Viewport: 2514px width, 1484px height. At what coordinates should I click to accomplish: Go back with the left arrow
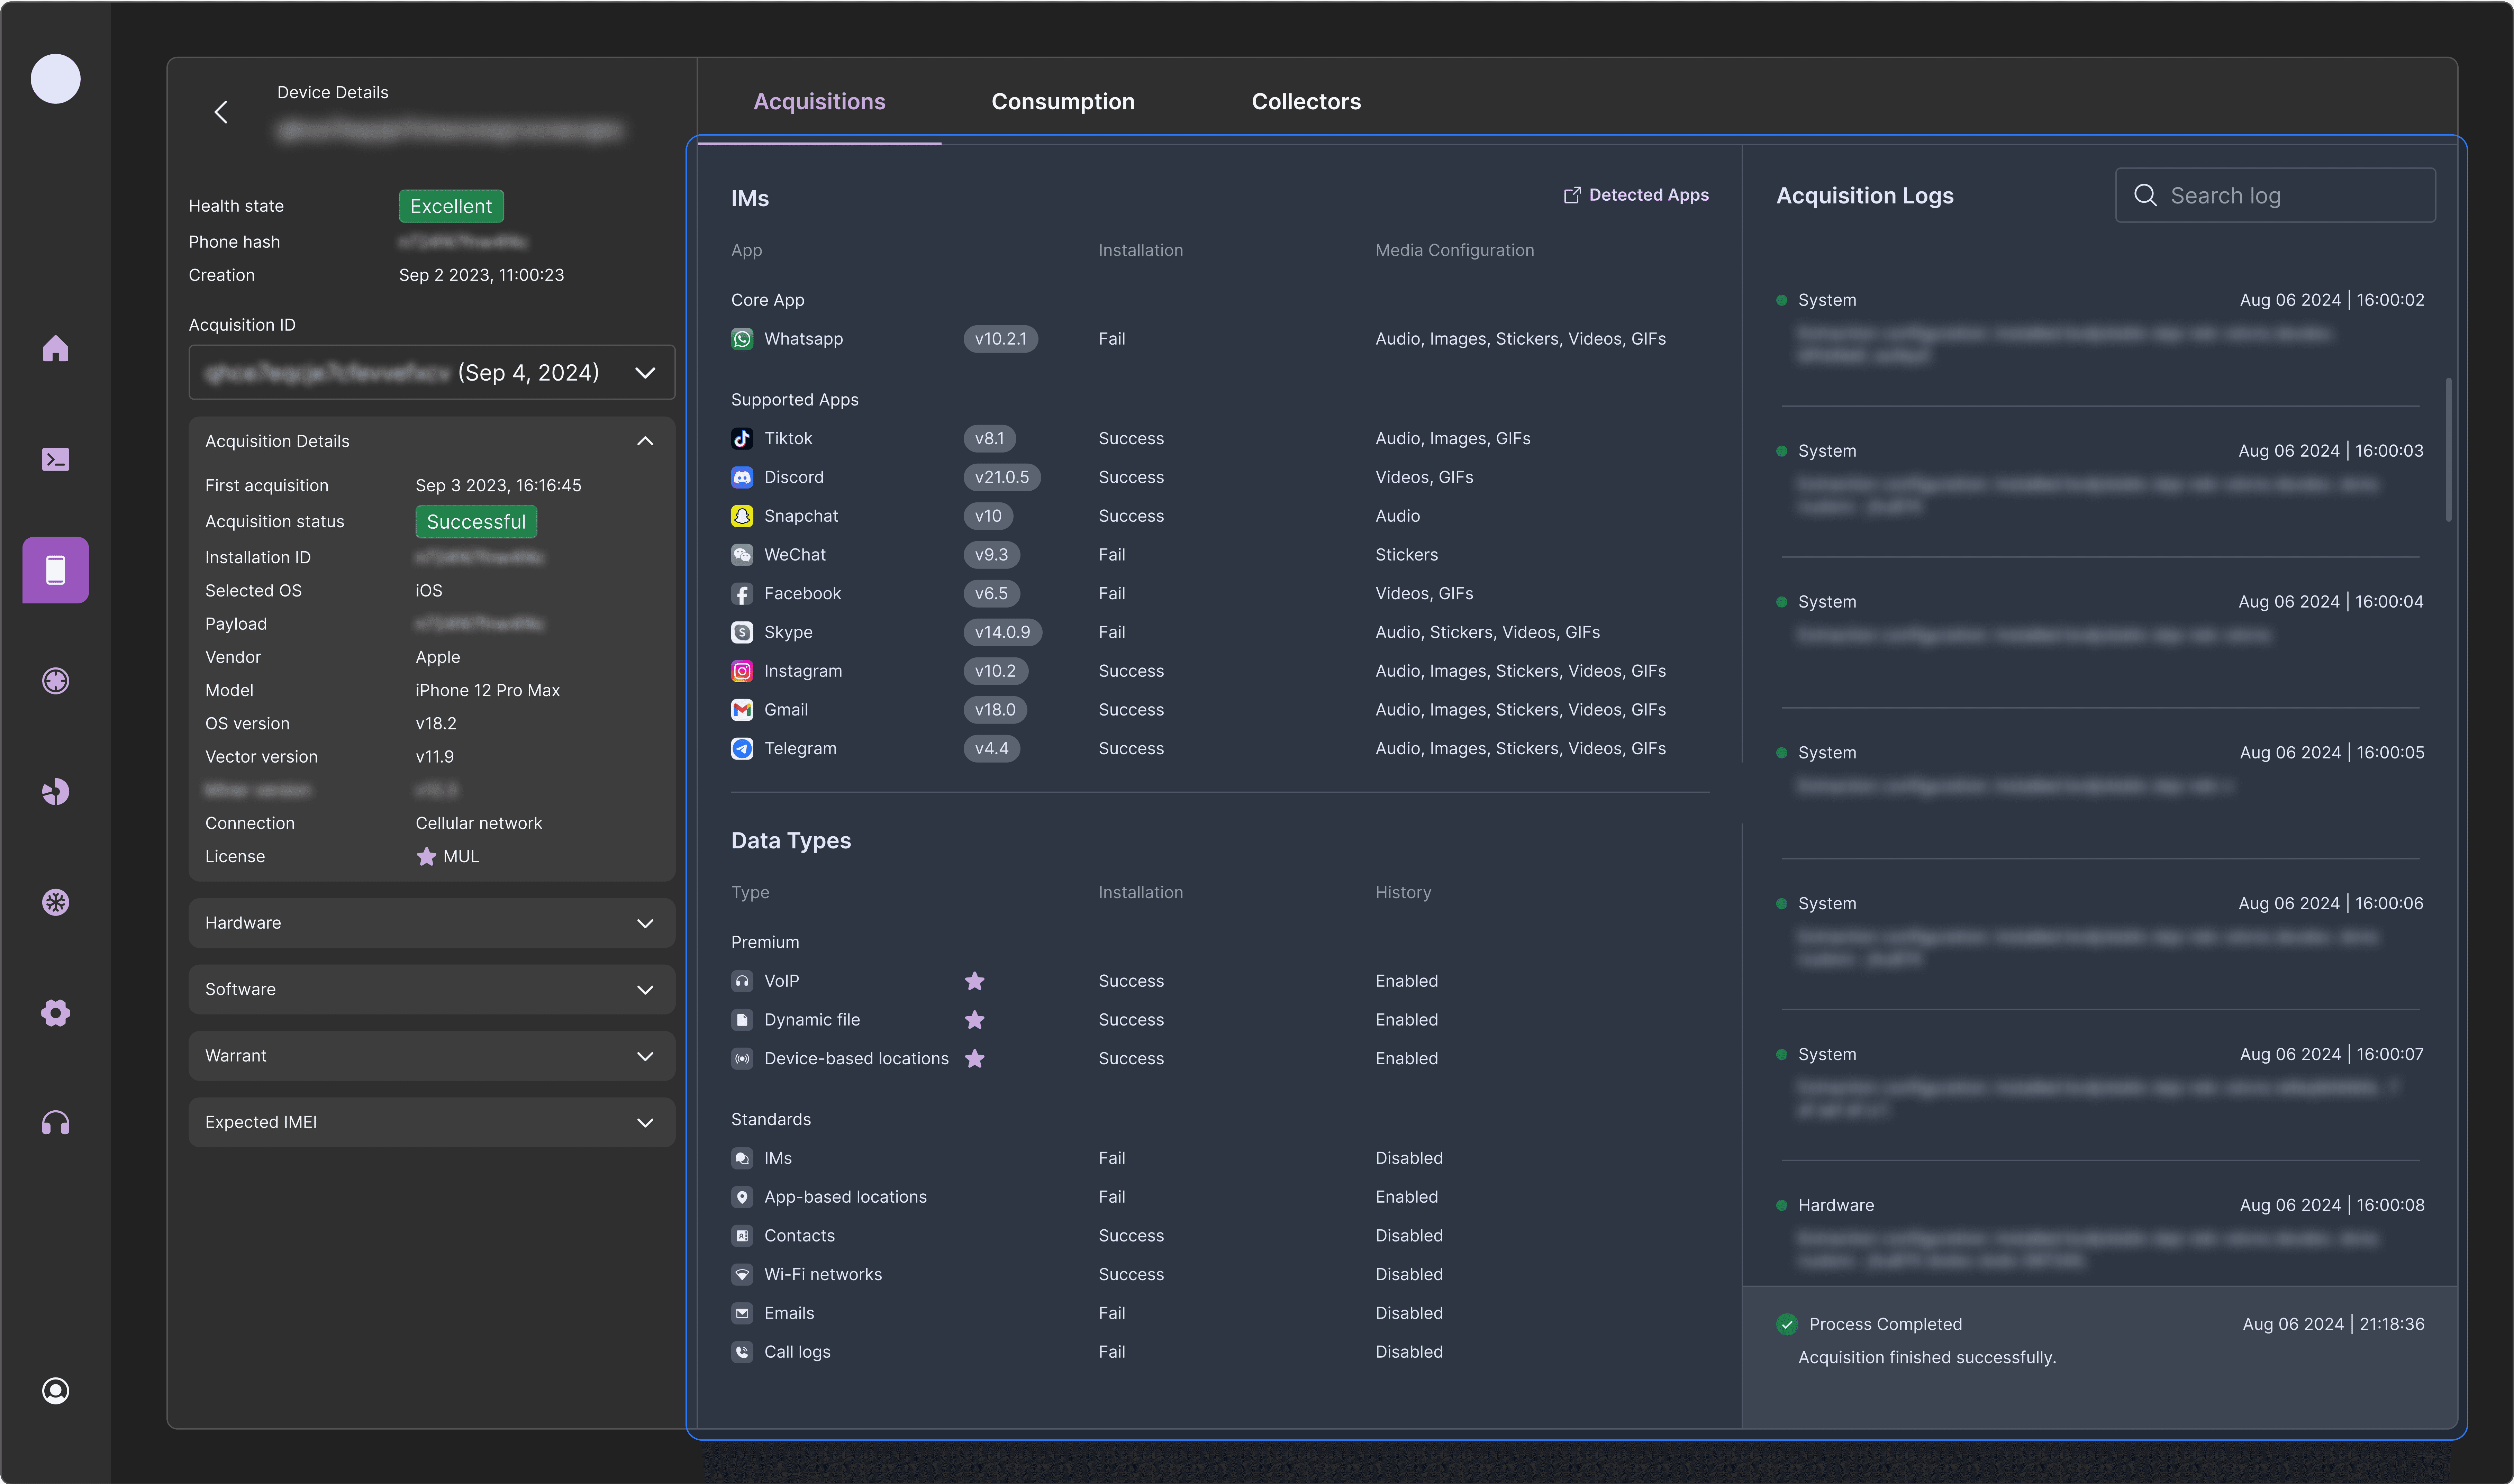(x=221, y=112)
